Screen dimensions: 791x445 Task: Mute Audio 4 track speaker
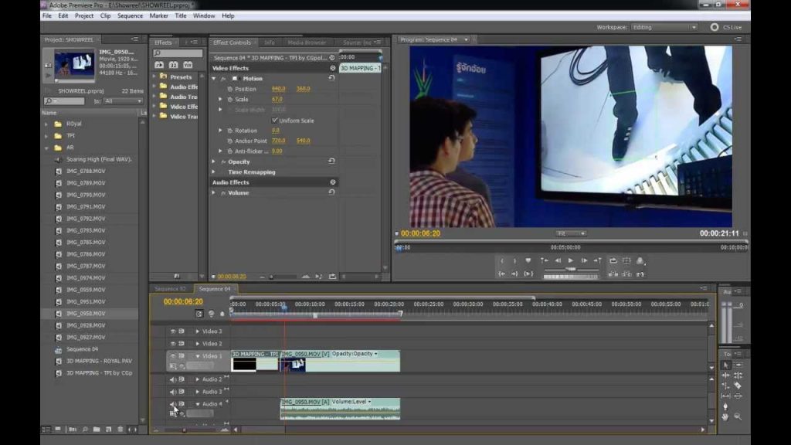point(173,404)
